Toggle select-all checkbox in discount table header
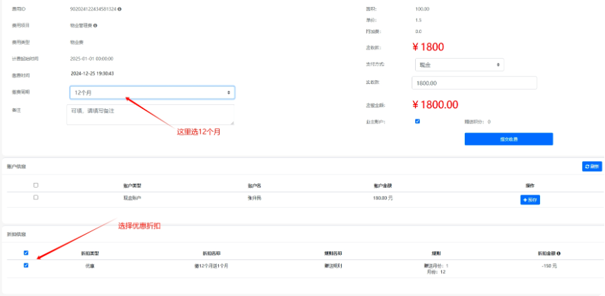 click(x=26, y=253)
